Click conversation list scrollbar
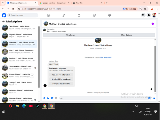160x120 pixels. (39, 57)
